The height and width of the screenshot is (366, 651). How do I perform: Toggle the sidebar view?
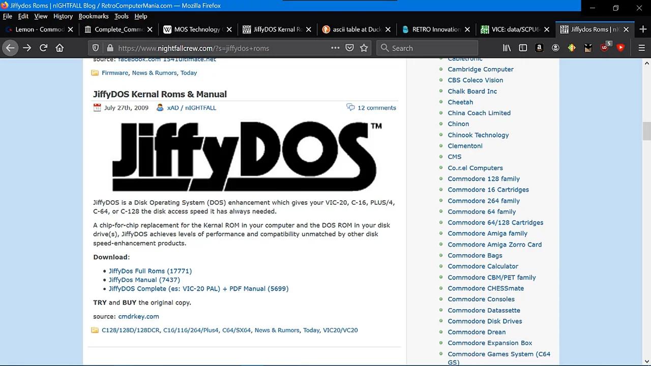pyautogui.click(x=523, y=48)
